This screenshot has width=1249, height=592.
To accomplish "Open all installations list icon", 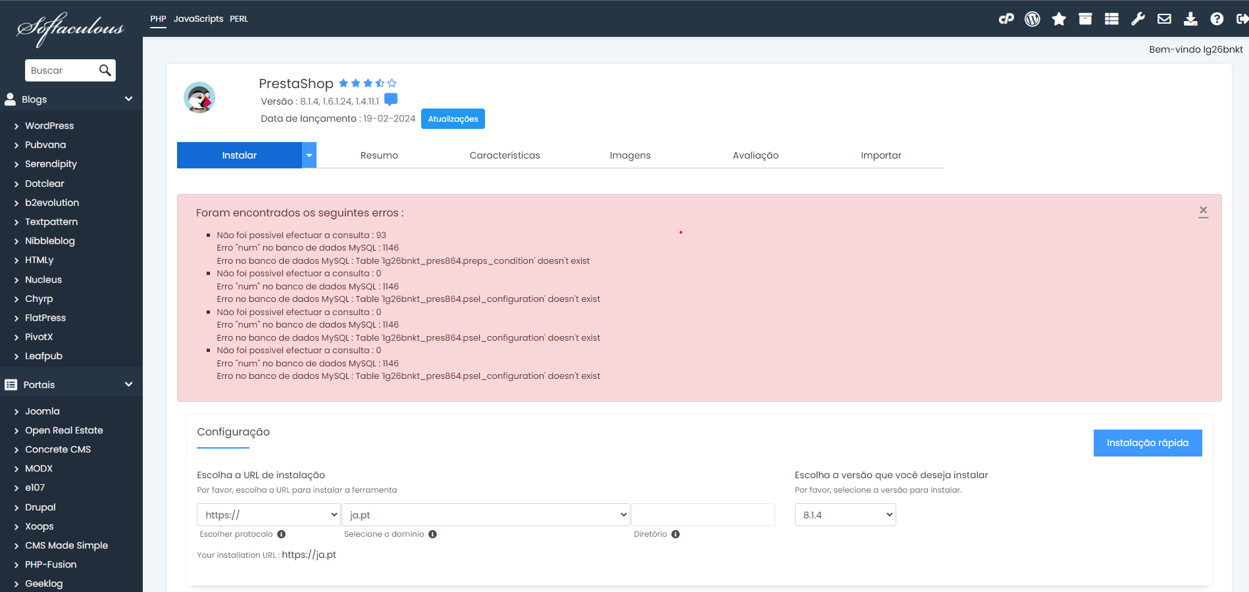I will point(1111,19).
